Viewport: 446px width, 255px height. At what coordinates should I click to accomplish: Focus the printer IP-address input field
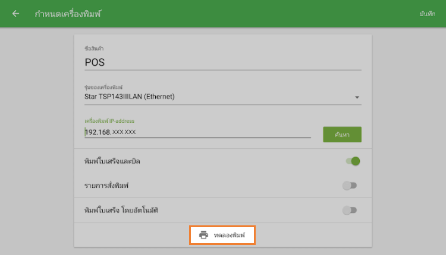[197, 132]
